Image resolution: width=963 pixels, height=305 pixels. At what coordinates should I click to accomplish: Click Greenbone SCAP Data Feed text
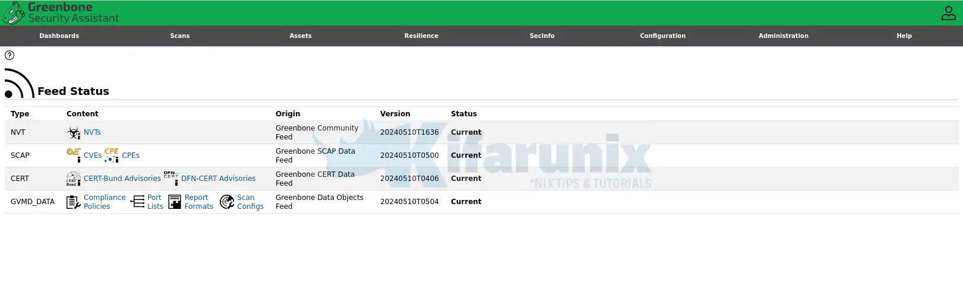click(x=315, y=155)
